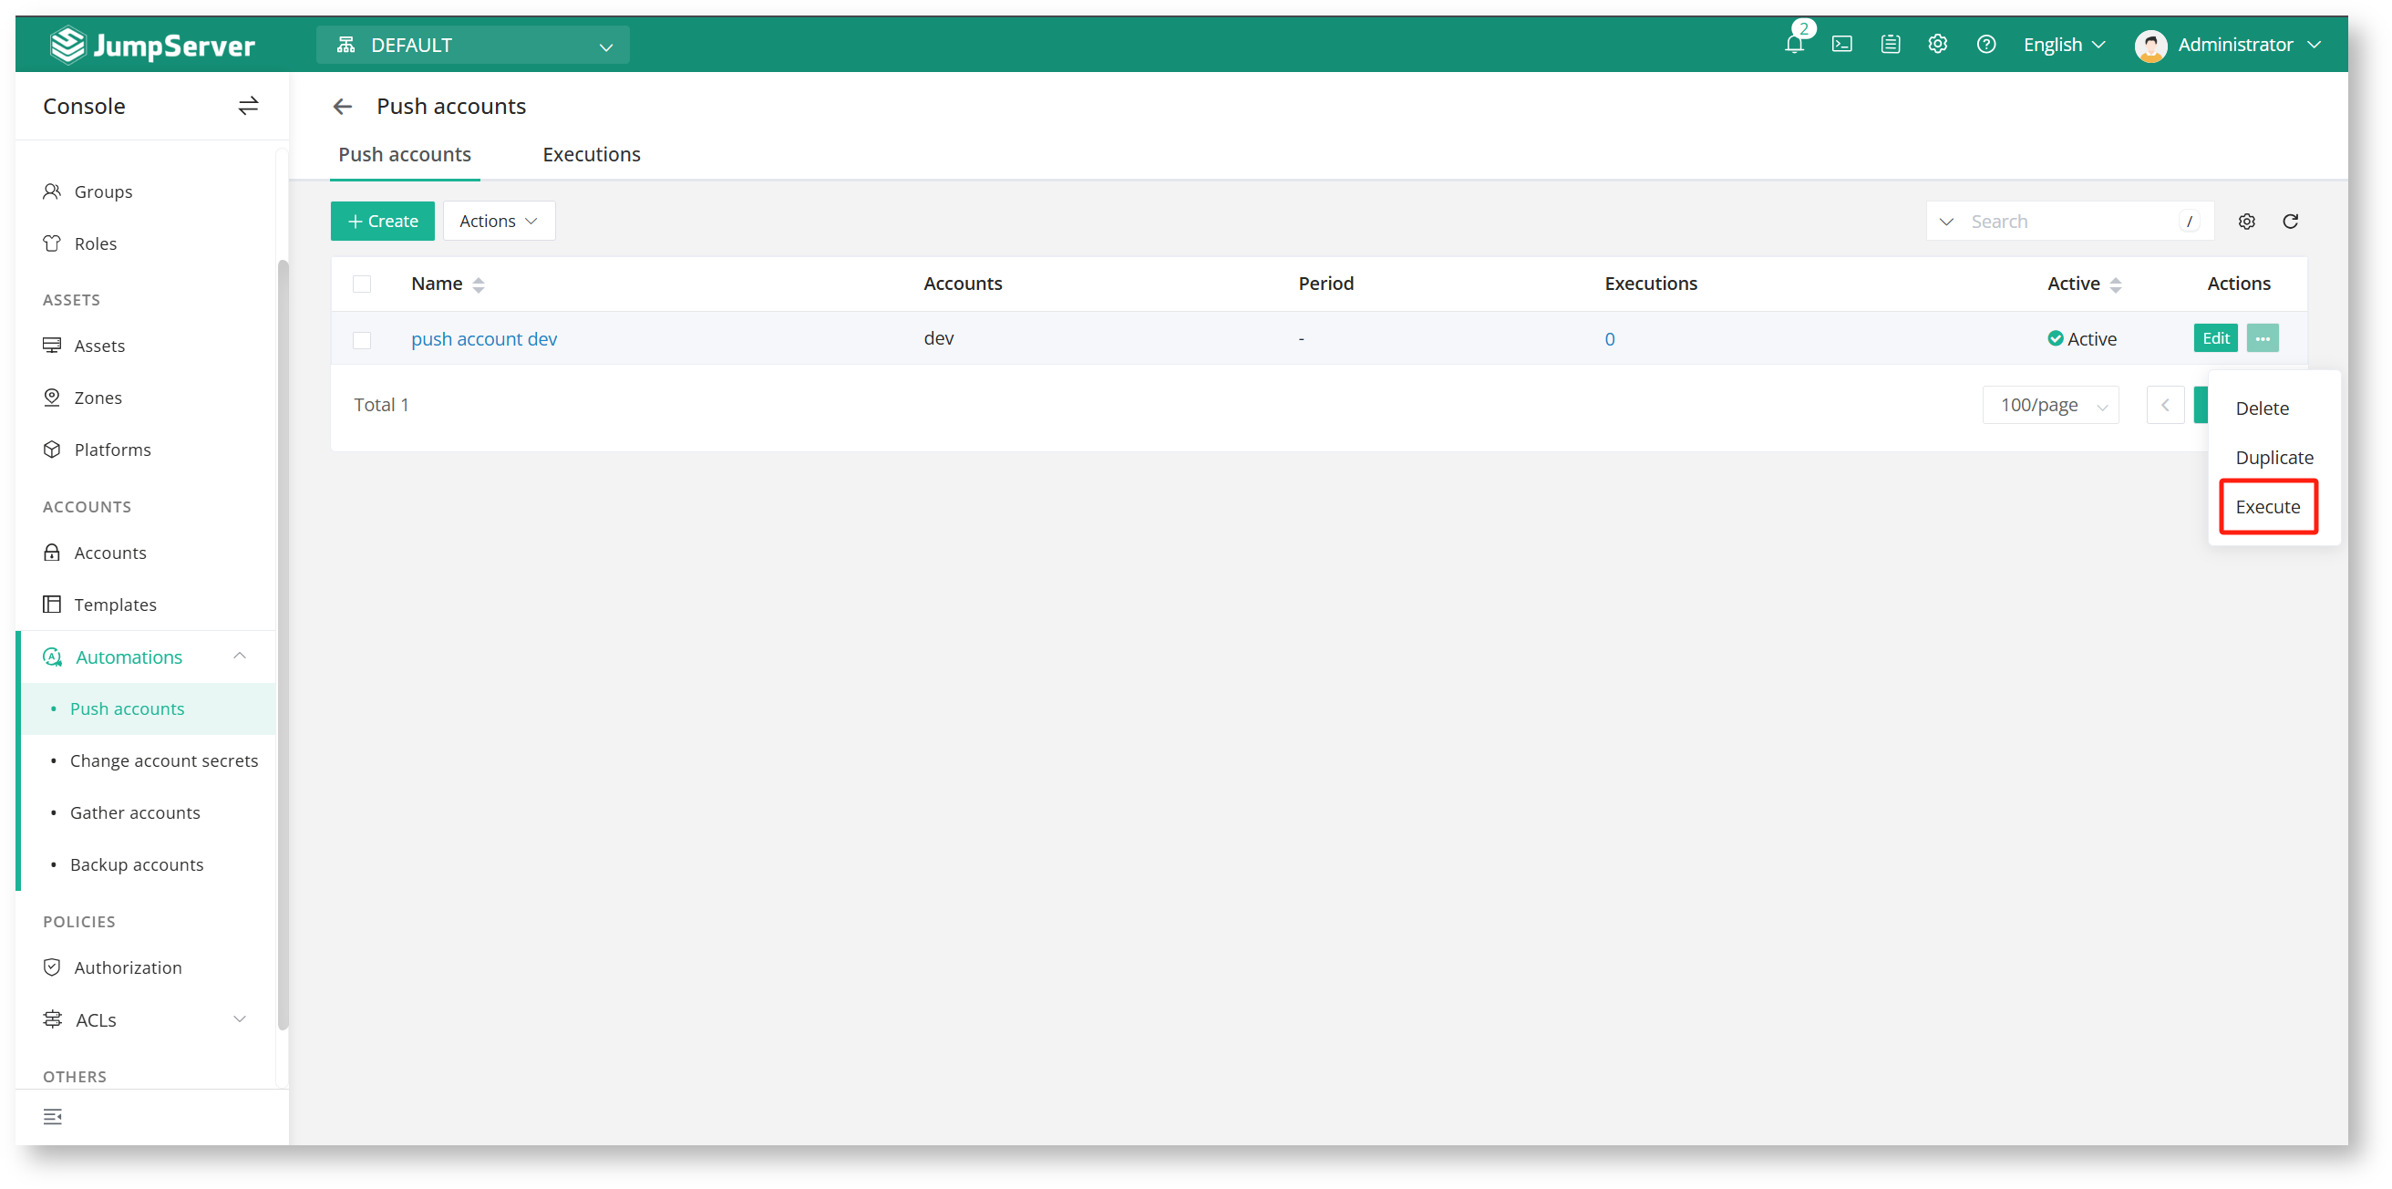Open the Actions dropdown button
The image size is (2392, 1189).
tap(499, 221)
